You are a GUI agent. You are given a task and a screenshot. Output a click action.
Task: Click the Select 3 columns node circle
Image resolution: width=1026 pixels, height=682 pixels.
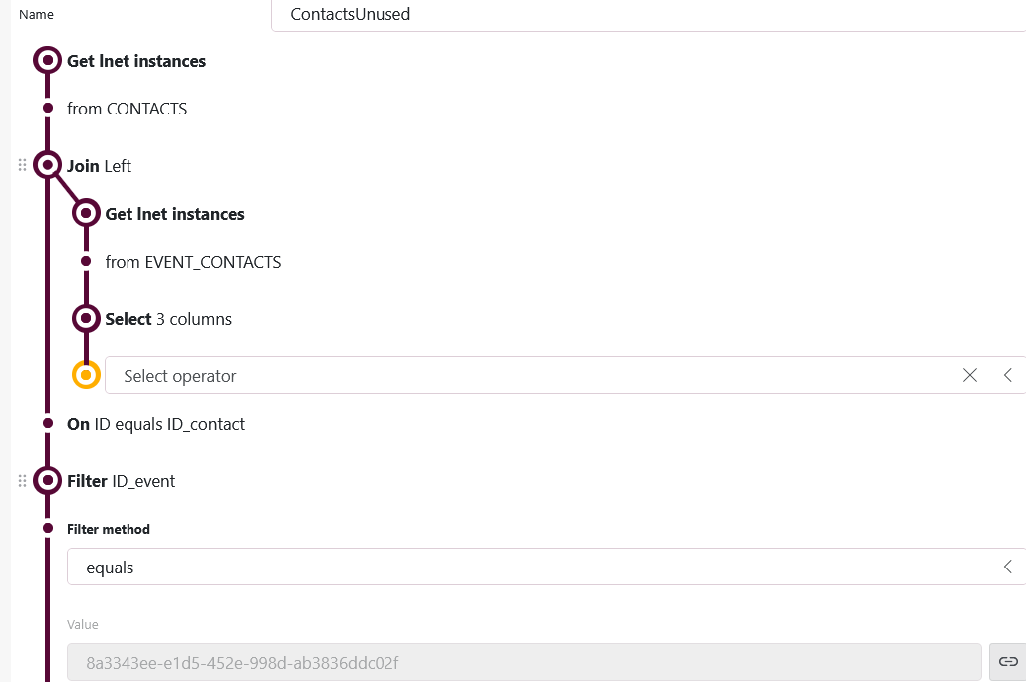(87, 319)
